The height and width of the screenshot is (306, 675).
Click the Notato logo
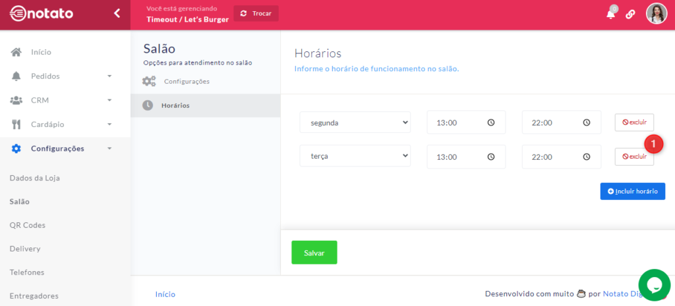click(42, 13)
